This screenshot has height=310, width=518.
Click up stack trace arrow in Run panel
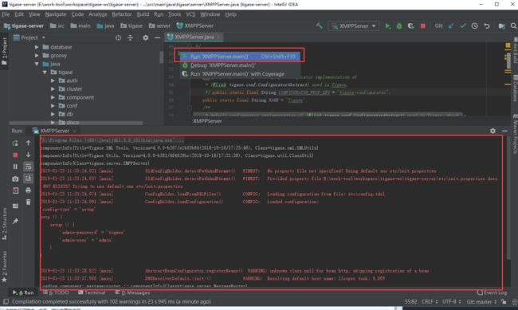pos(28,143)
